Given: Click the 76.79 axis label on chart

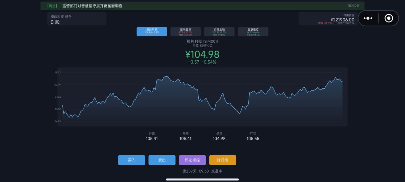Looking at the screenshot, I should click(x=58, y=121).
